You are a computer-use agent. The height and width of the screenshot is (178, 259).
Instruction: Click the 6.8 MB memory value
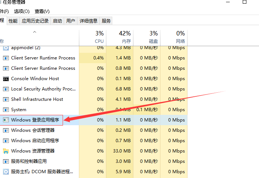[x=123, y=89]
